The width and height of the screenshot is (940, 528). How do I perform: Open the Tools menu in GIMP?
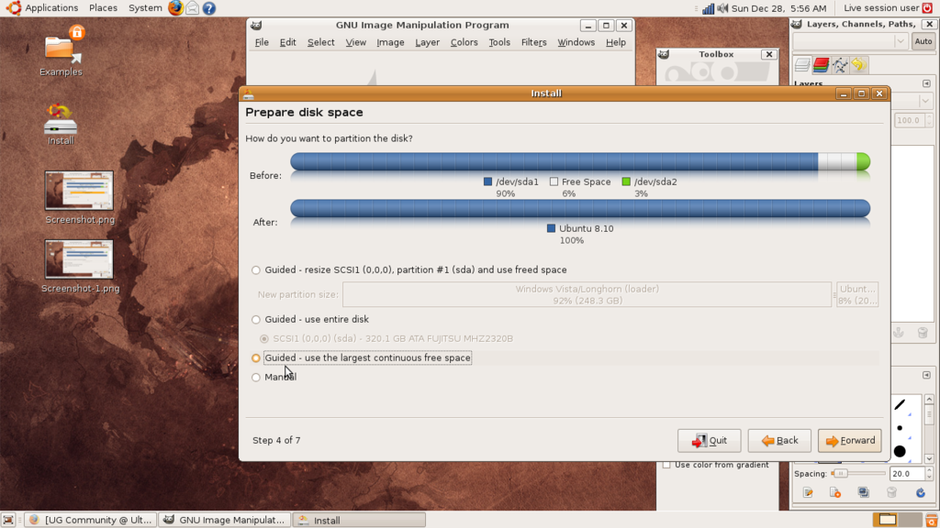[499, 42]
